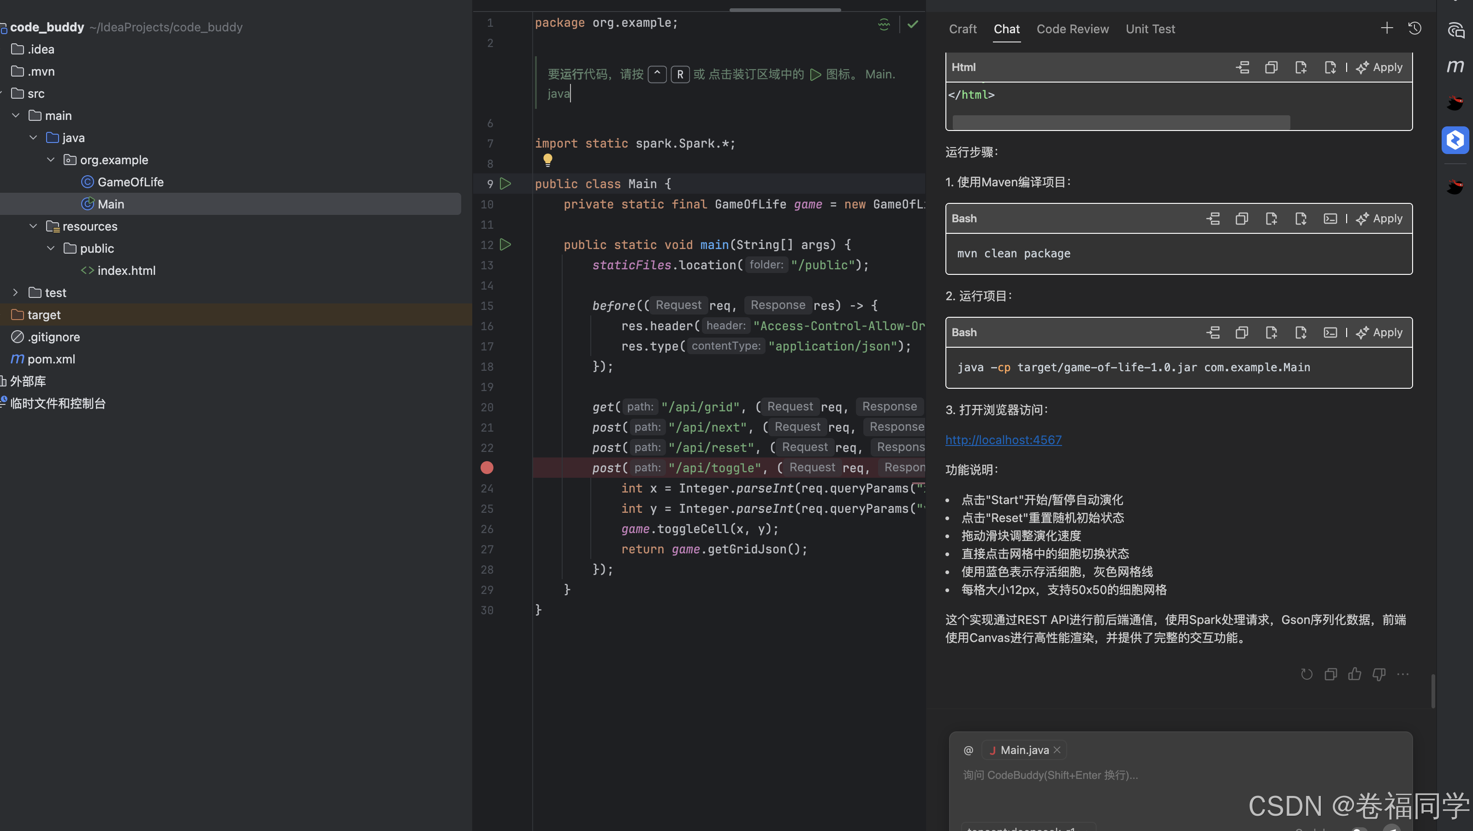
Task: Give thumbs down to the response
Action: [x=1378, y=674]
